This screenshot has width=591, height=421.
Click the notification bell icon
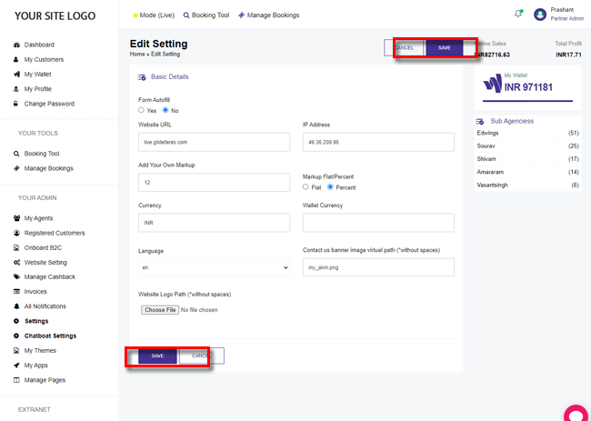coord(518,14)
